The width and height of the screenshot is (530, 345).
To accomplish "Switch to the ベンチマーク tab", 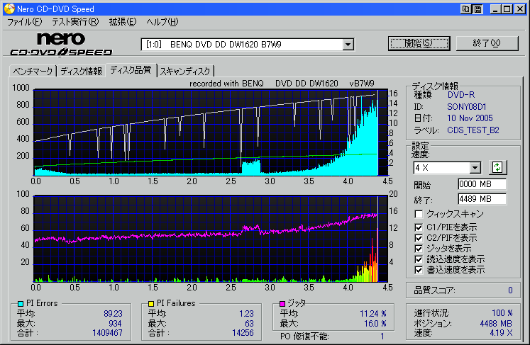I will pos(32,71).
